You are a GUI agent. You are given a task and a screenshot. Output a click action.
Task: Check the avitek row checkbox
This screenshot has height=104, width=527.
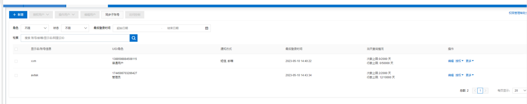[x=16, y=75]
